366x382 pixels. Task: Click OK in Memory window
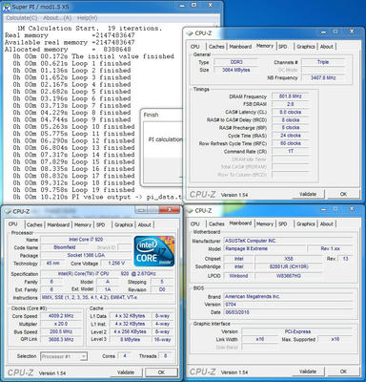pyautogui.click(x=343, y=194)
